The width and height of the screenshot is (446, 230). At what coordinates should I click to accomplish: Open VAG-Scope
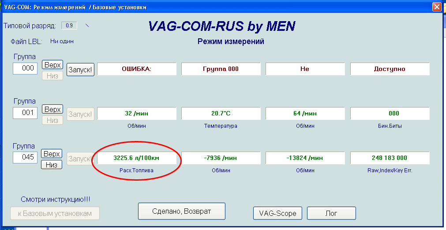pyautogui.click(x=277, y=213)
